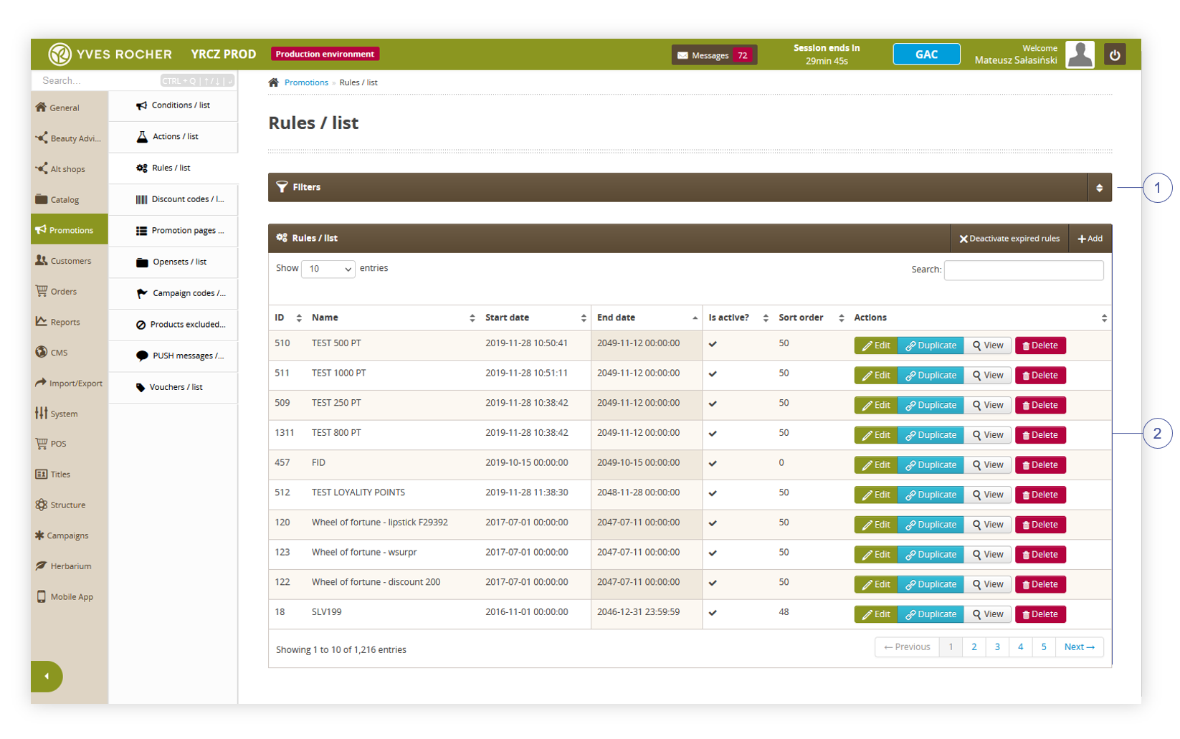Open the Customers sidebar section
The height and width of the screenshot is (739, 1180).
(x=70, y=260)
